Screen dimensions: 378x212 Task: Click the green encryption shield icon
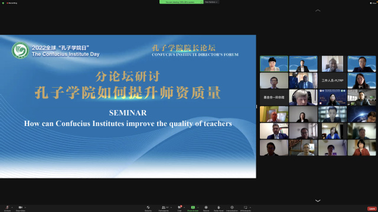coord(3,3)
